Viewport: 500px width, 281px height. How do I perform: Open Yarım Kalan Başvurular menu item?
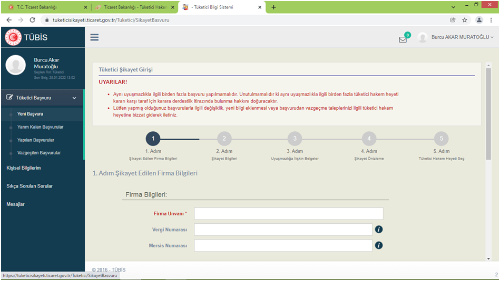pyautogui.click(x=40, y=127)
